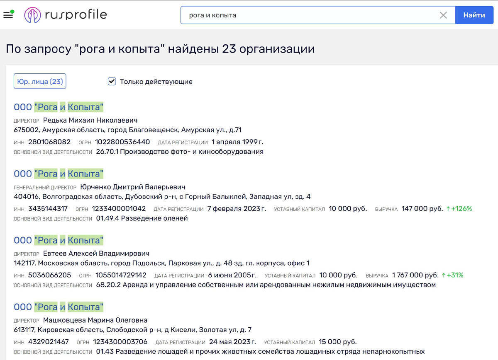Click the Подольск Парковая ул. address
This screenshot has height=360, width=498.
[x=161, y=263]
